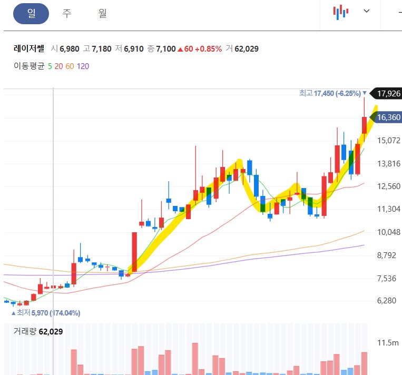Click the candlestick chart type icon

coord(341,12)
